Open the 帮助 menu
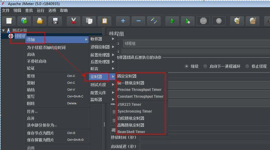 (64, 10)
